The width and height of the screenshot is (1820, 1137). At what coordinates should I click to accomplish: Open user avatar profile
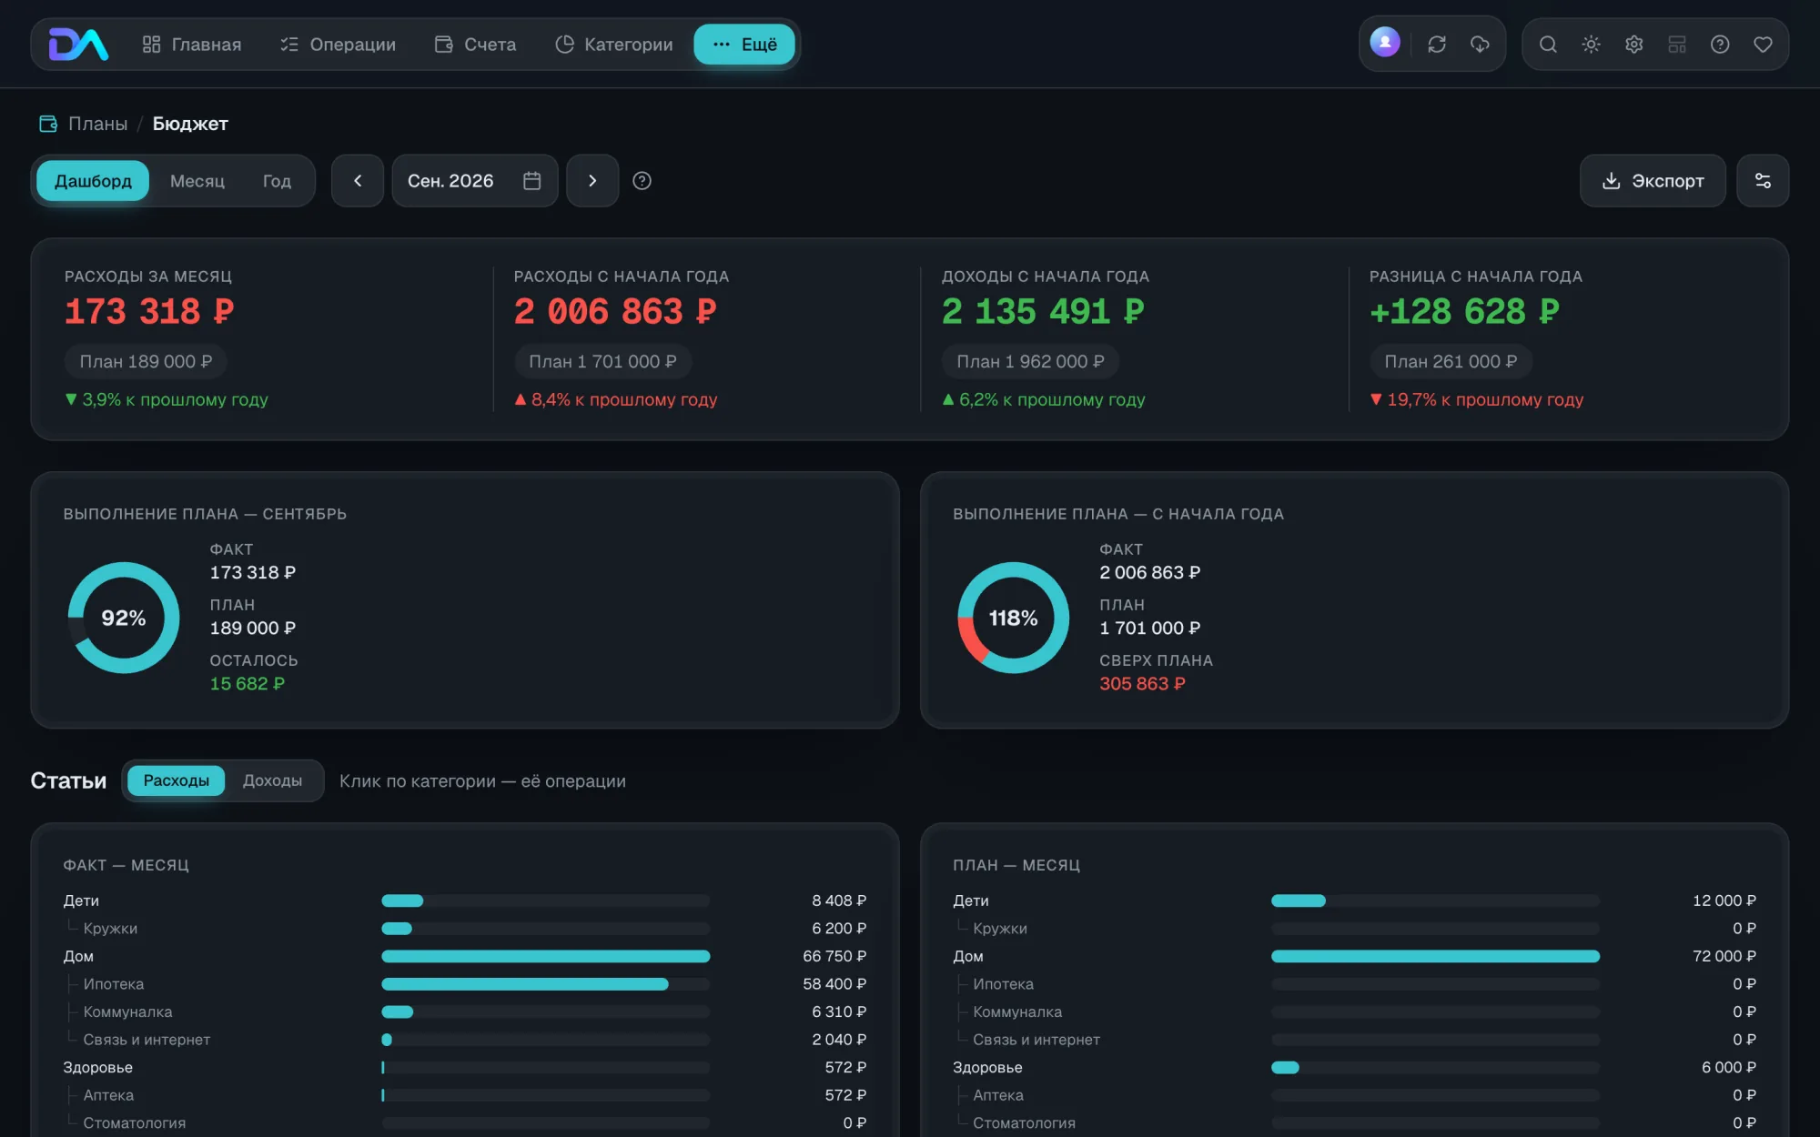(x=1385, y=42)
